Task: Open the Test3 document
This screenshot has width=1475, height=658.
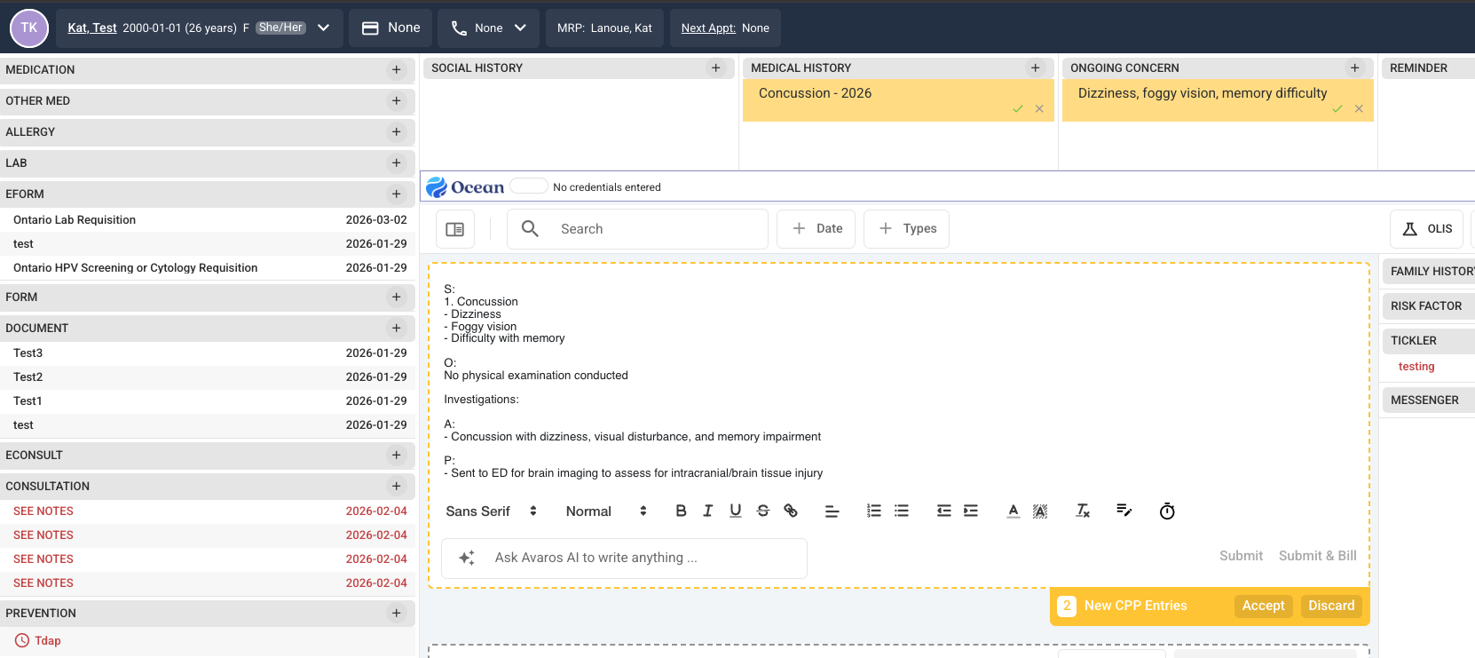Action: [28, 353]
